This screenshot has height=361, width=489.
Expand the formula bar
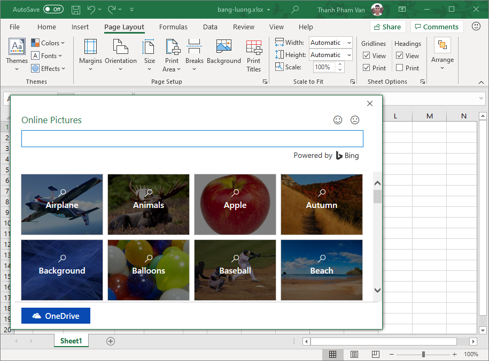click(x=481, y=98)
